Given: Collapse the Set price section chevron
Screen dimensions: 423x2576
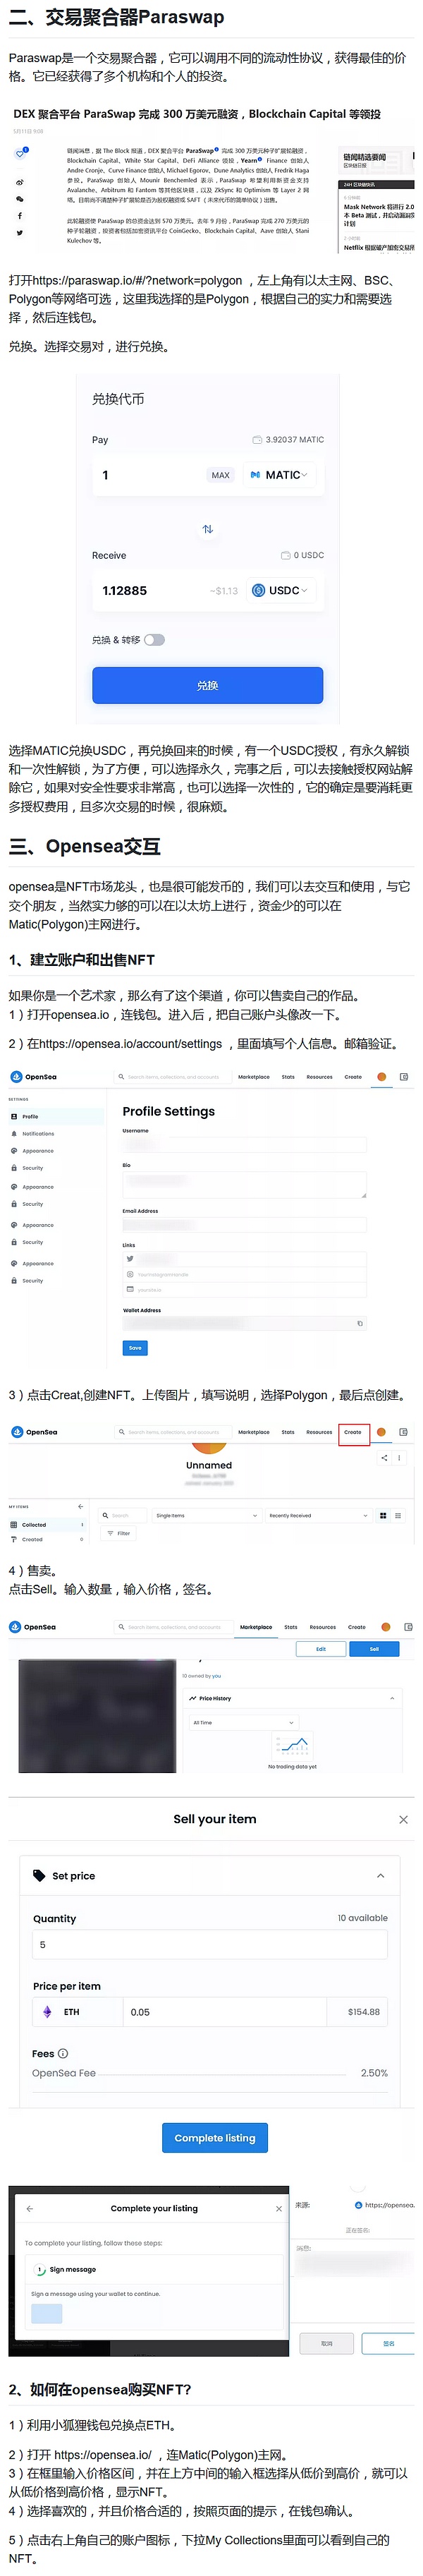Looking at the screenshot, I should (380, 1876).
